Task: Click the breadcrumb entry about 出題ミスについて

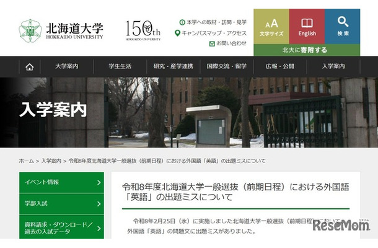Action: (167, 161)
